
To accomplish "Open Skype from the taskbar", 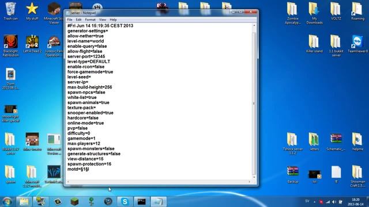I will (x=125, y=202).
